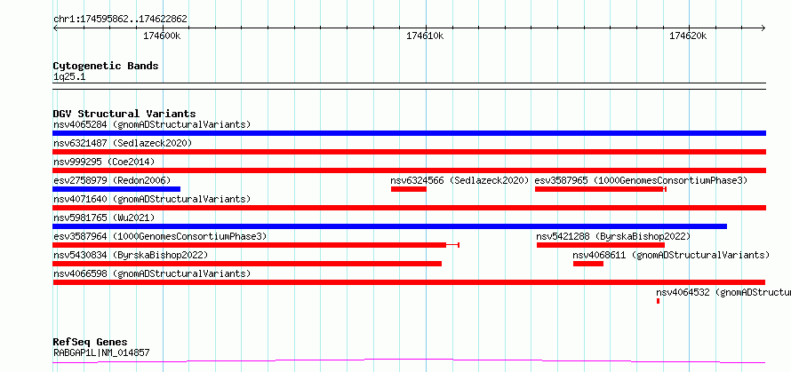Click the 174620k ruler tick label

coord(688,36)
